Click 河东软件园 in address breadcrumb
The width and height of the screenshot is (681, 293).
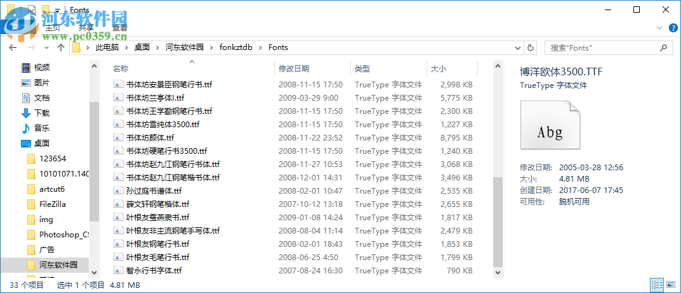185,47
